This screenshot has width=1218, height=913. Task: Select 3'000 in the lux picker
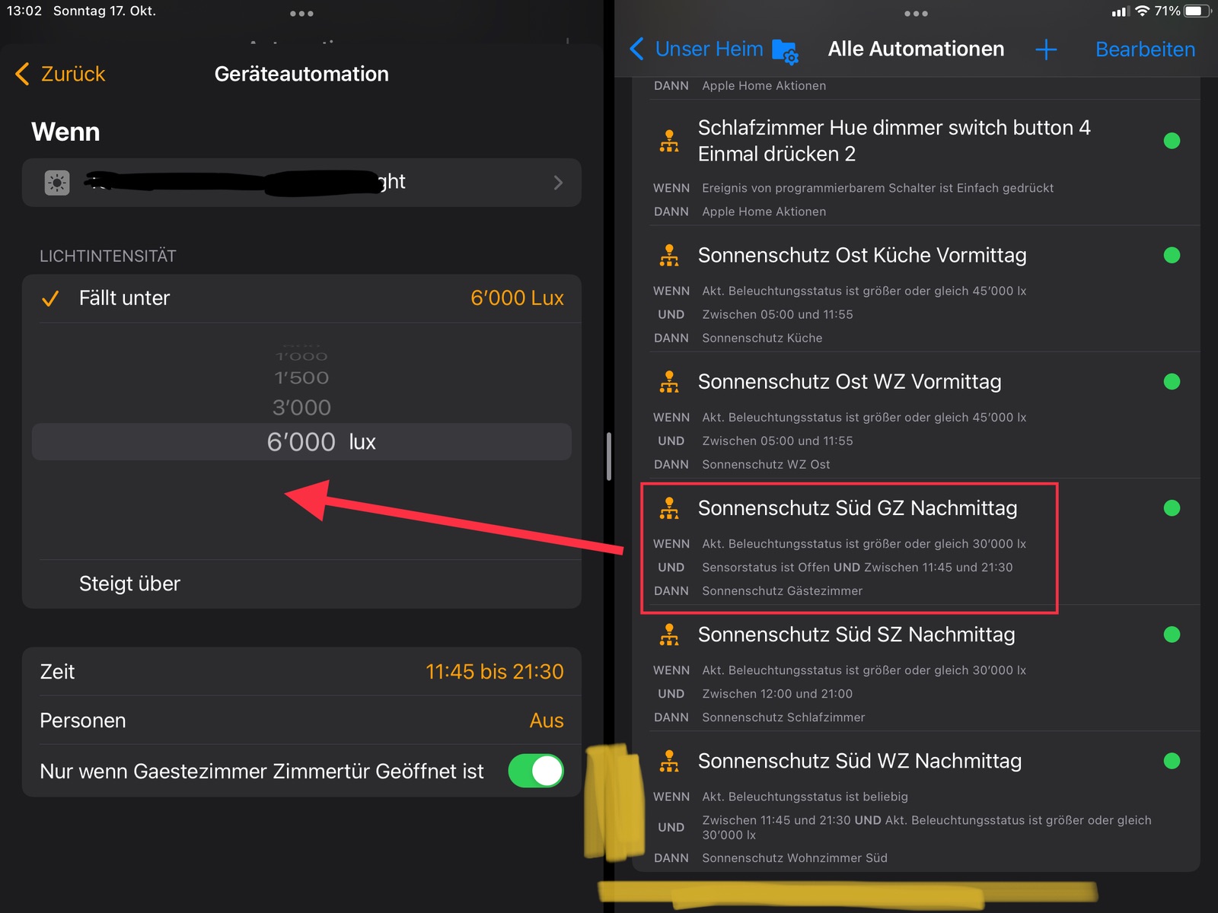point(301,408)
